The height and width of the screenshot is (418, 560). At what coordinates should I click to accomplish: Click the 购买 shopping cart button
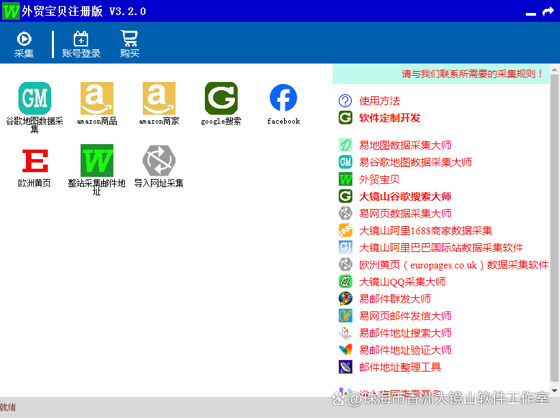(x=129, y=44)
